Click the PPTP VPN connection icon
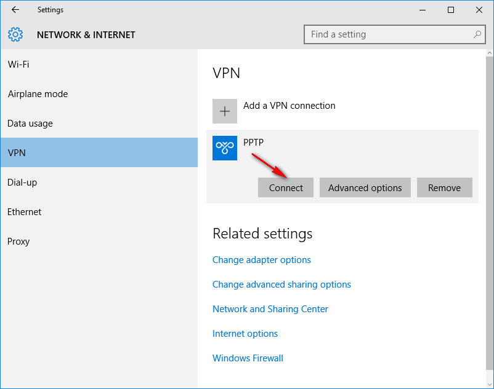Viewport: 494px width, 389px height. (x=225, y=148)
